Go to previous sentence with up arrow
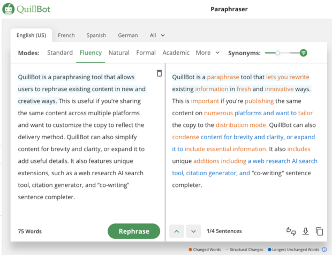Screen dimensions: 332x255 (177, 231)
